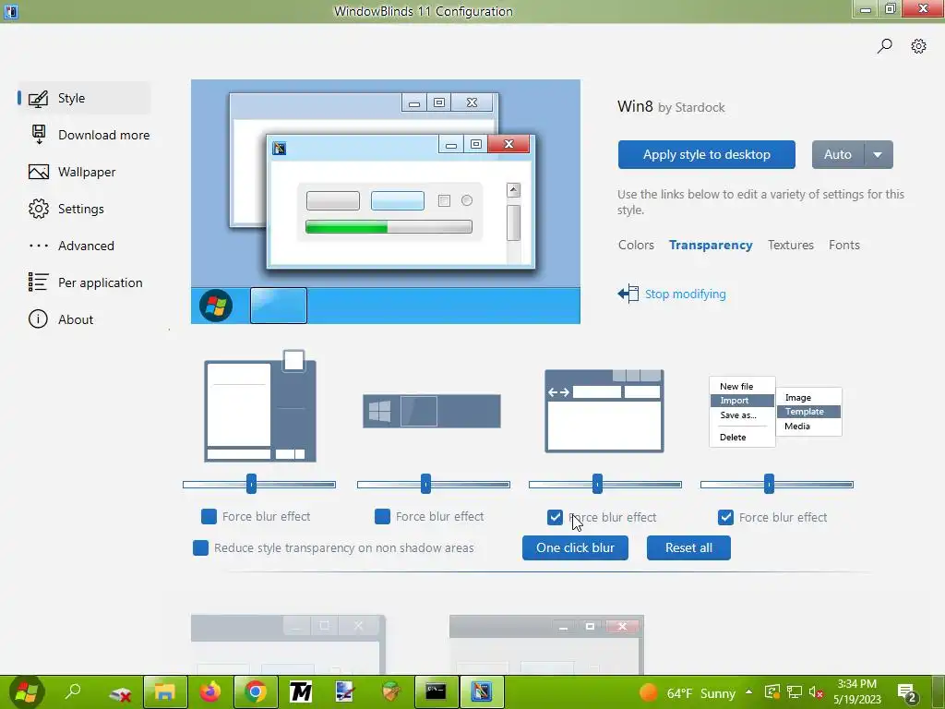Click the muted volume tray icon
The image size is (945, 709).
(816, 692)
